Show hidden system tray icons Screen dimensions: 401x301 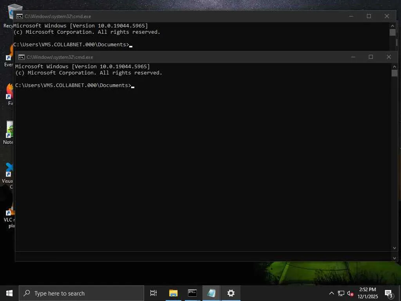[331, 293]
